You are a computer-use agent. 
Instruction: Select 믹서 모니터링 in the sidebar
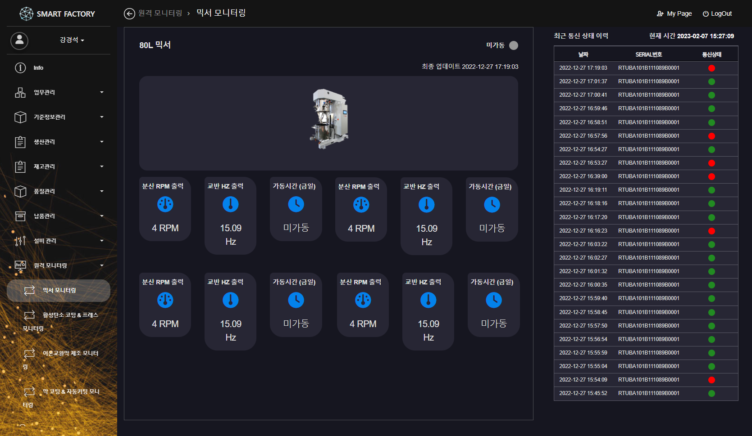pyautogui.click(x=59, y=291)
